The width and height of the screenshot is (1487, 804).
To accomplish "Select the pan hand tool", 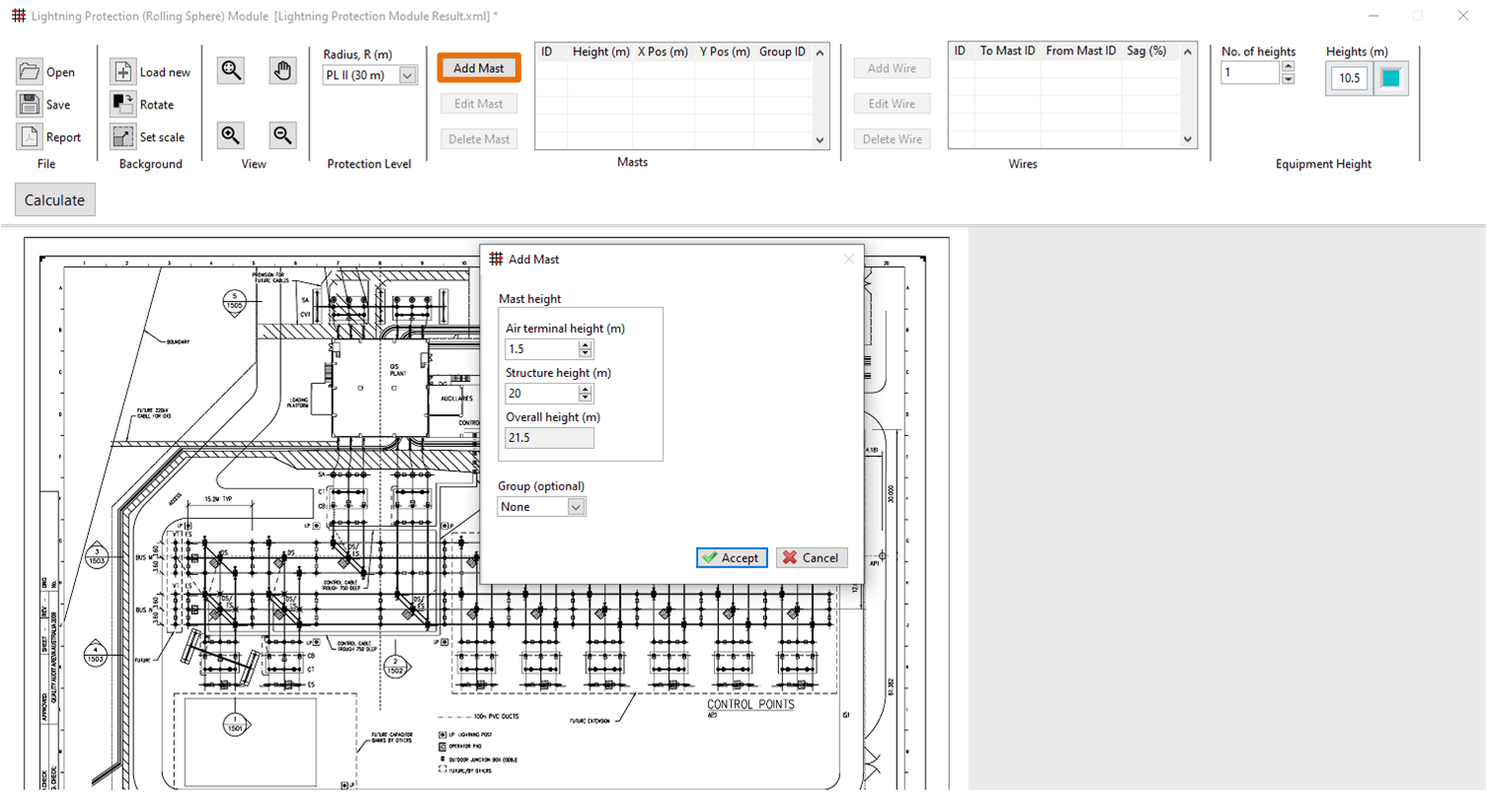I will tap(282, 71).
